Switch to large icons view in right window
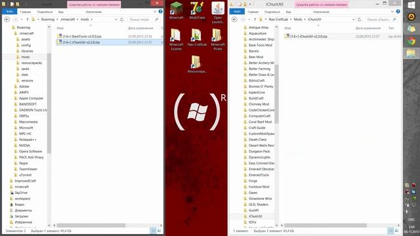 pos(396,231)
